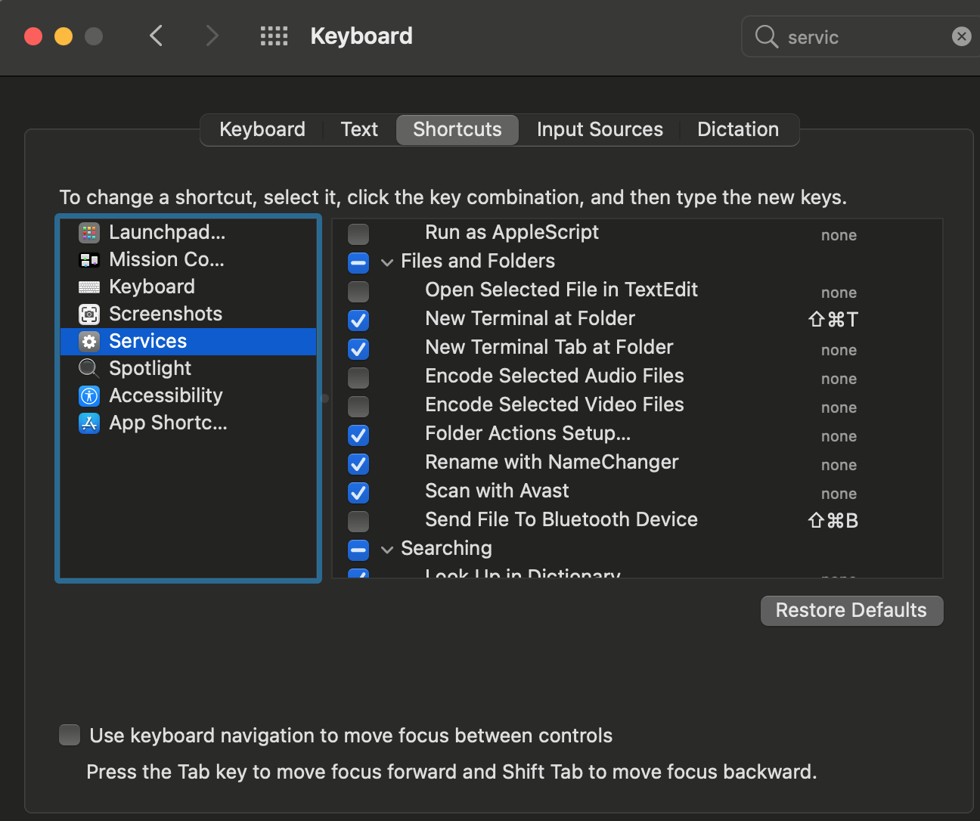Uncheck New Terminal at Folder

tap(358, 320)
